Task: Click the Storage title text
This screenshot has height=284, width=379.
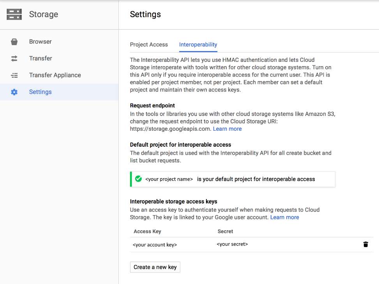Action: point(44,14)
